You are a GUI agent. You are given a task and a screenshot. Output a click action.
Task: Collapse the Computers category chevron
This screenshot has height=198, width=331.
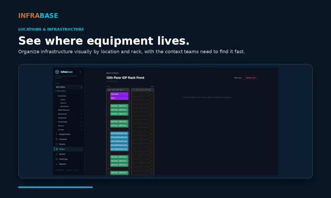tap(81, 96)
